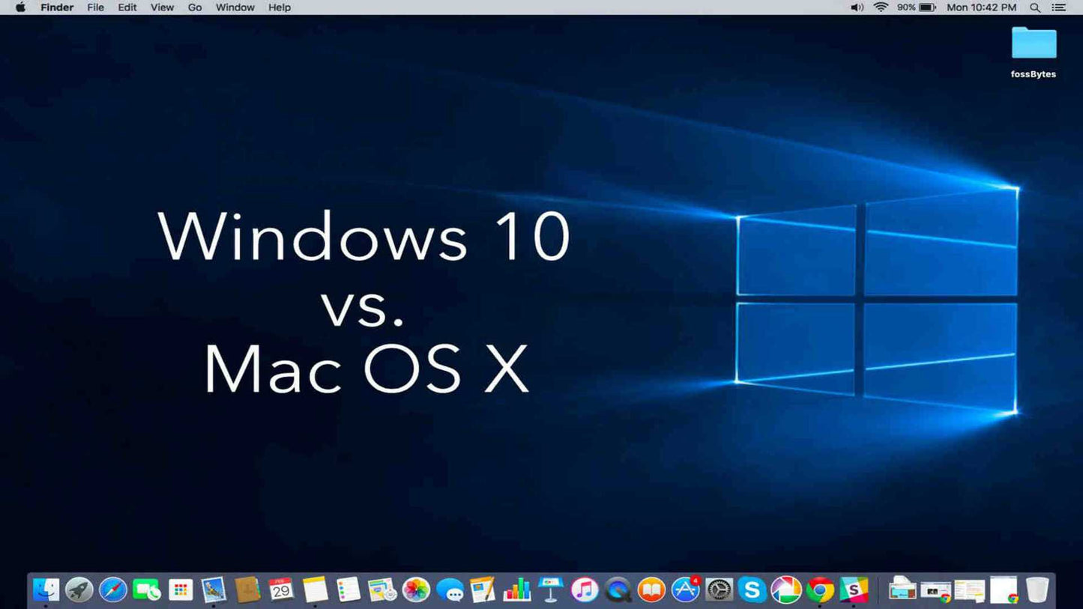Open the Wi-Fi status menu

point(881,7)
